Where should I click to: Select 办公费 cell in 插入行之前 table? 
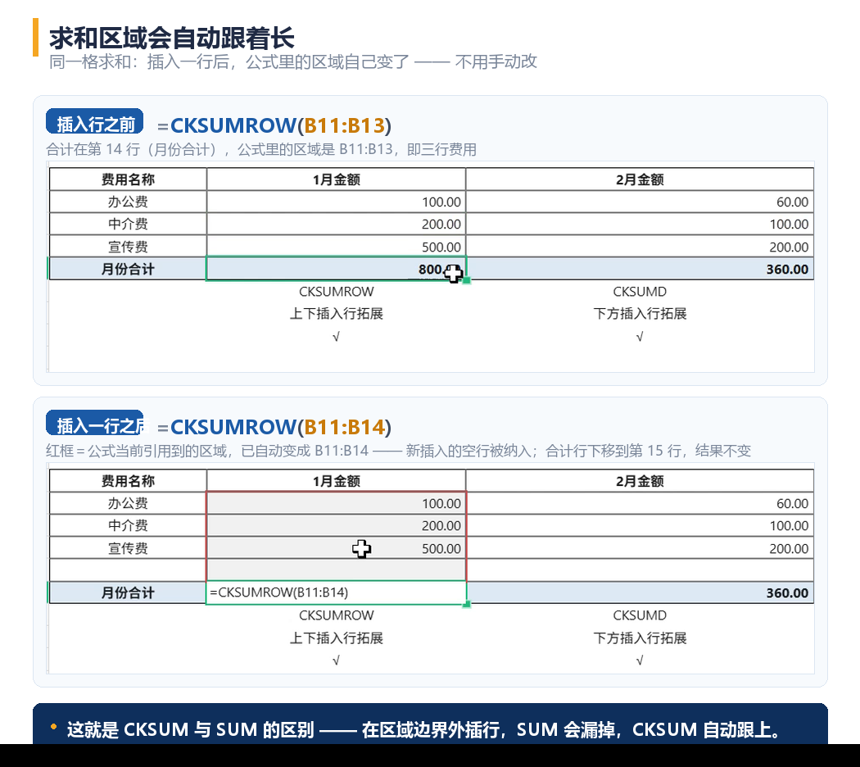(128, 202)
